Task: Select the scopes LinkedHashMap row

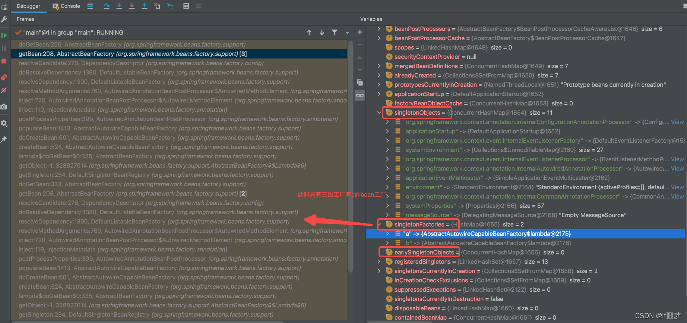Action: pyautogui.click(x=525, y=47)
